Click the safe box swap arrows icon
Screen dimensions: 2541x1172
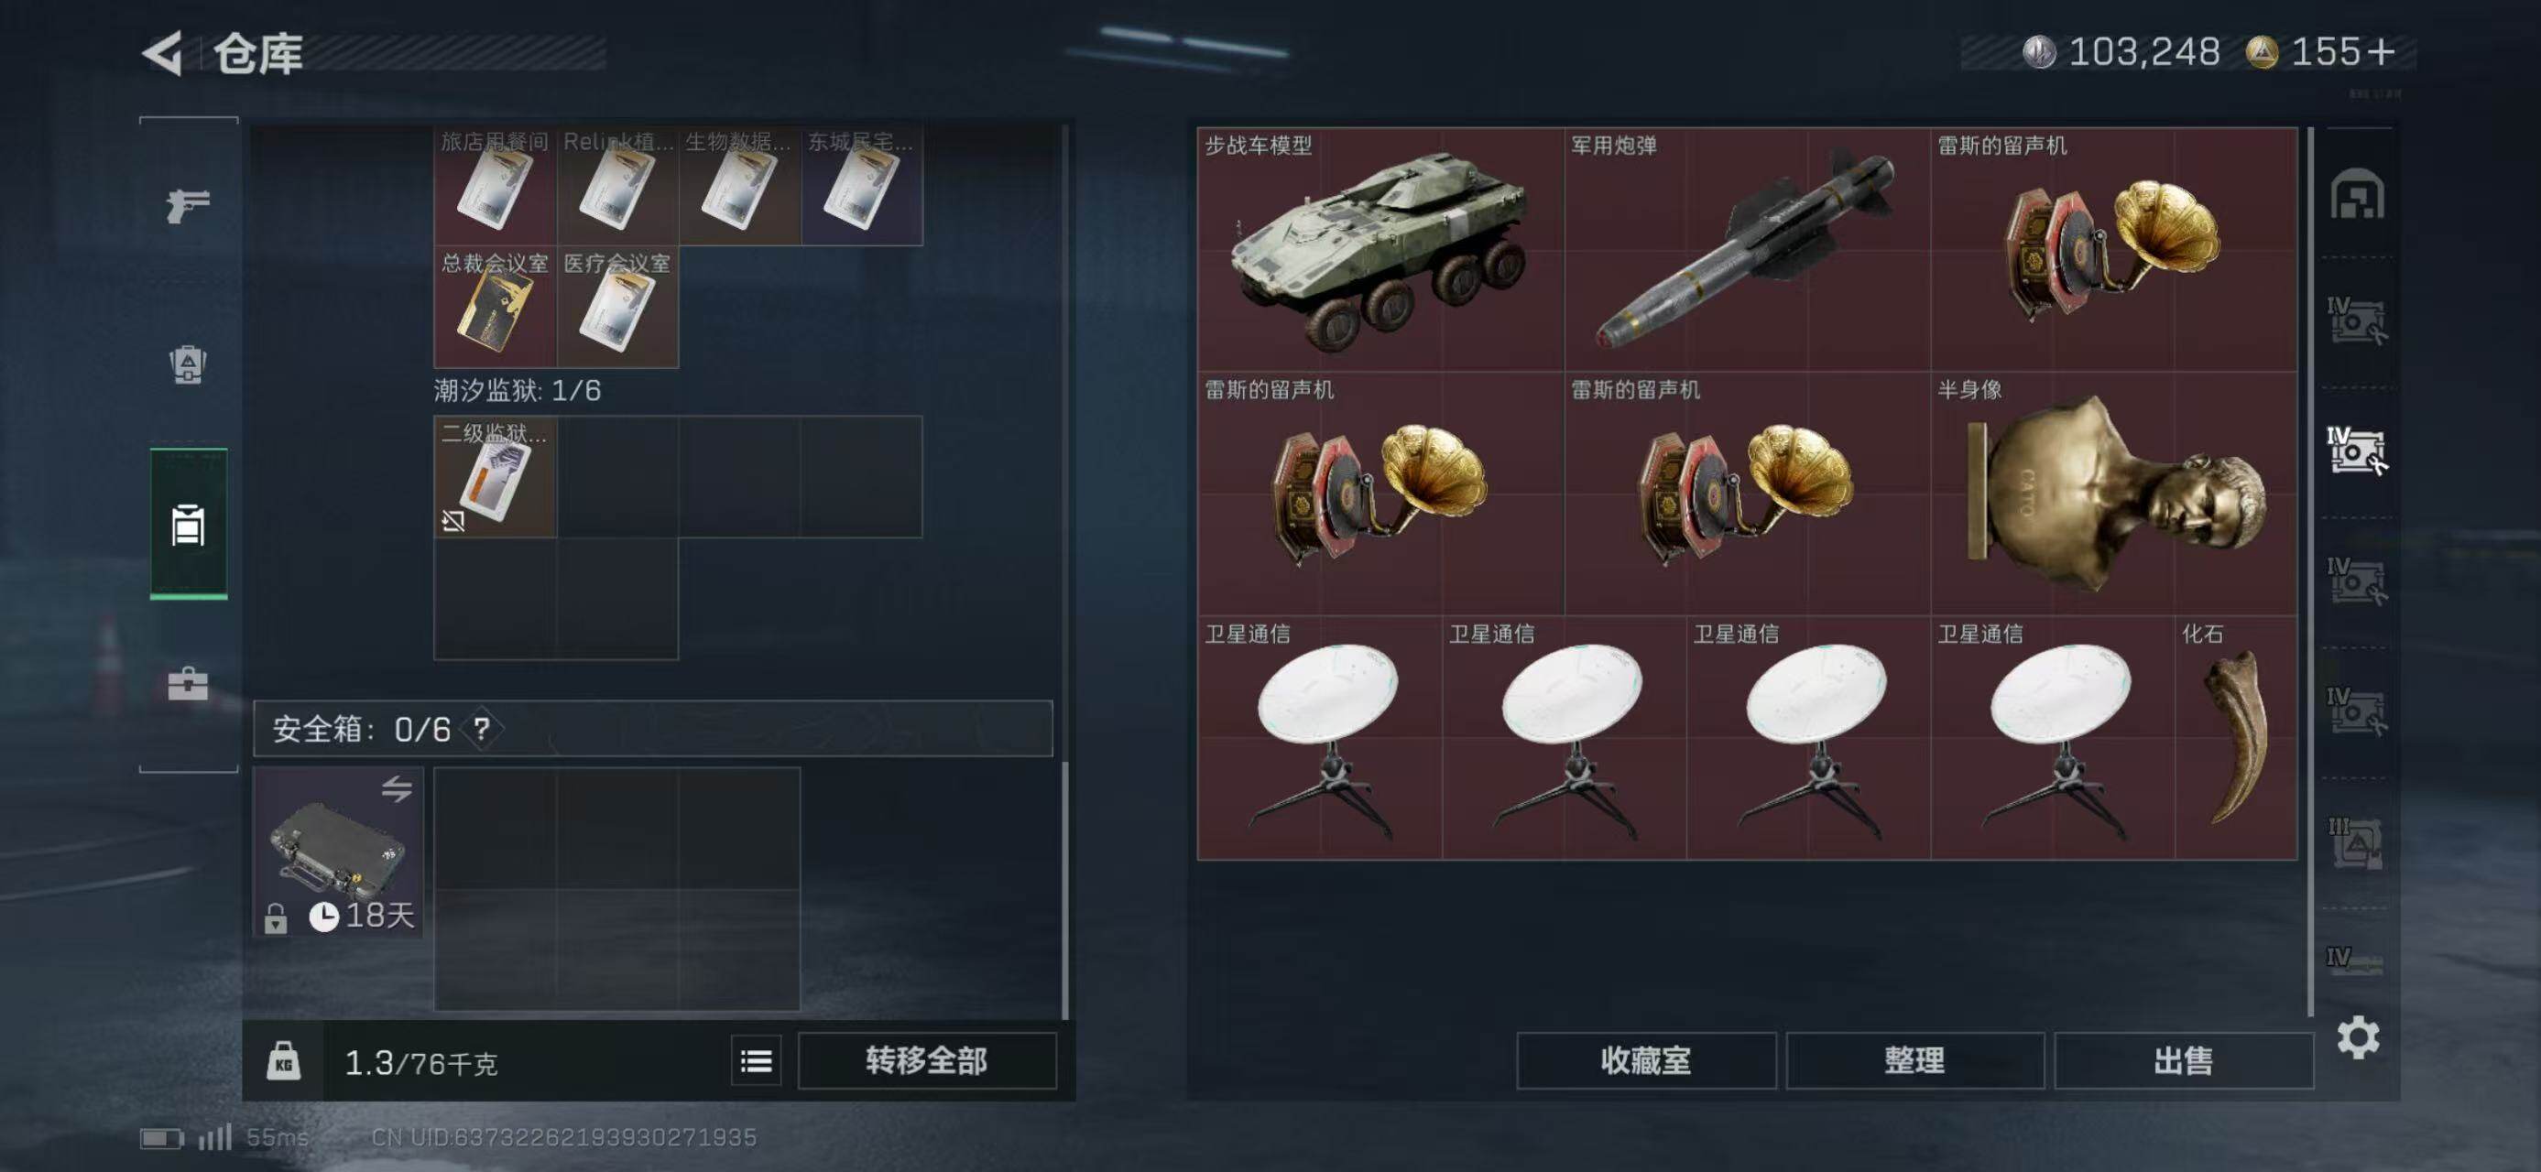coord(397,788)
